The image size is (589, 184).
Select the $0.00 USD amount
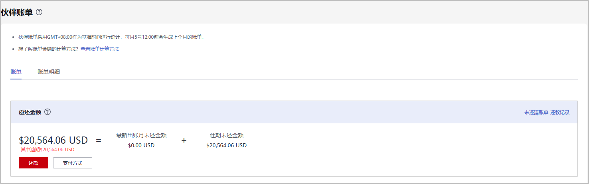click(141, 145)
